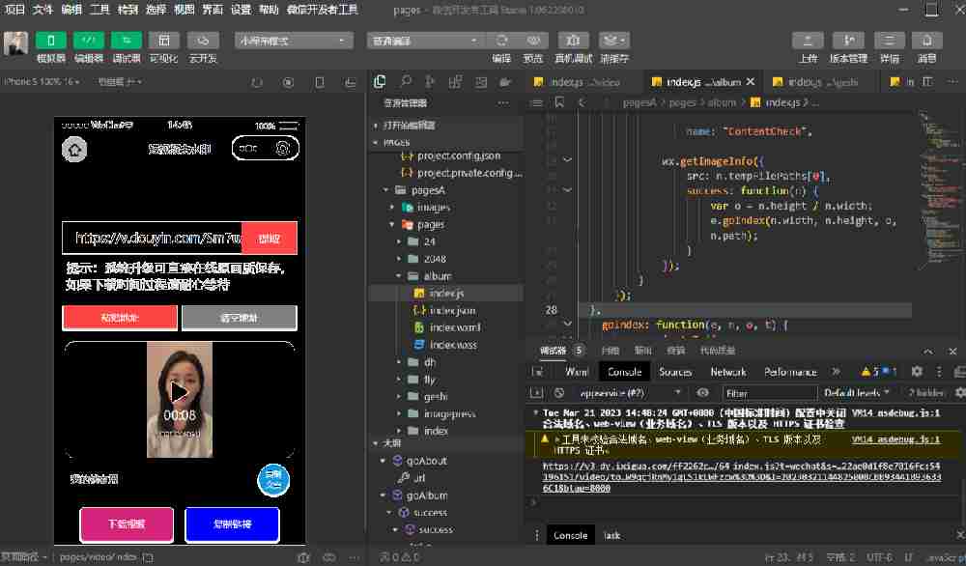Open the search icon in sidebar
966x566 pixels.
click(x=406, y=82)
